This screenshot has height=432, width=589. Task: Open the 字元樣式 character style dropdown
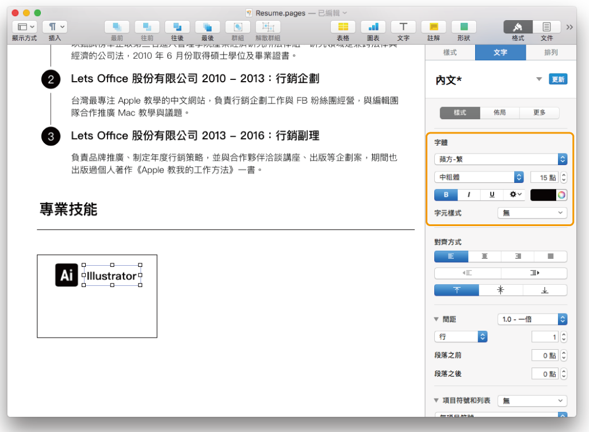532,213
